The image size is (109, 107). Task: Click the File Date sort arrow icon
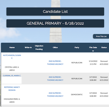(93, 51)
